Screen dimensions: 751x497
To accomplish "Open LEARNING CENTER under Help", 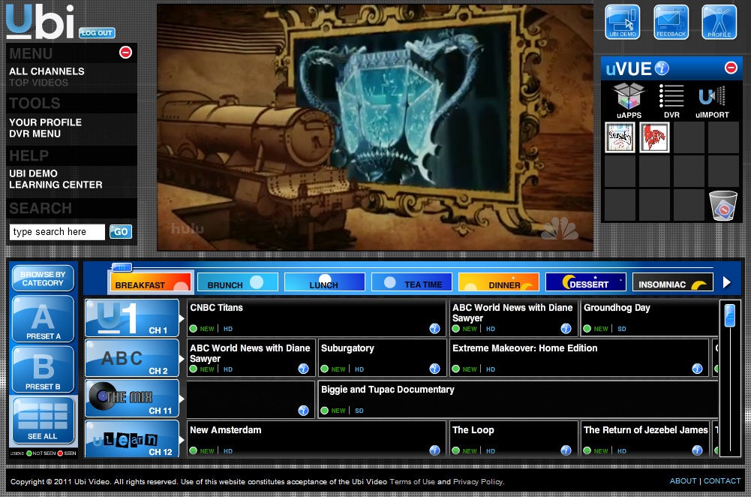I will coord(56,185).
